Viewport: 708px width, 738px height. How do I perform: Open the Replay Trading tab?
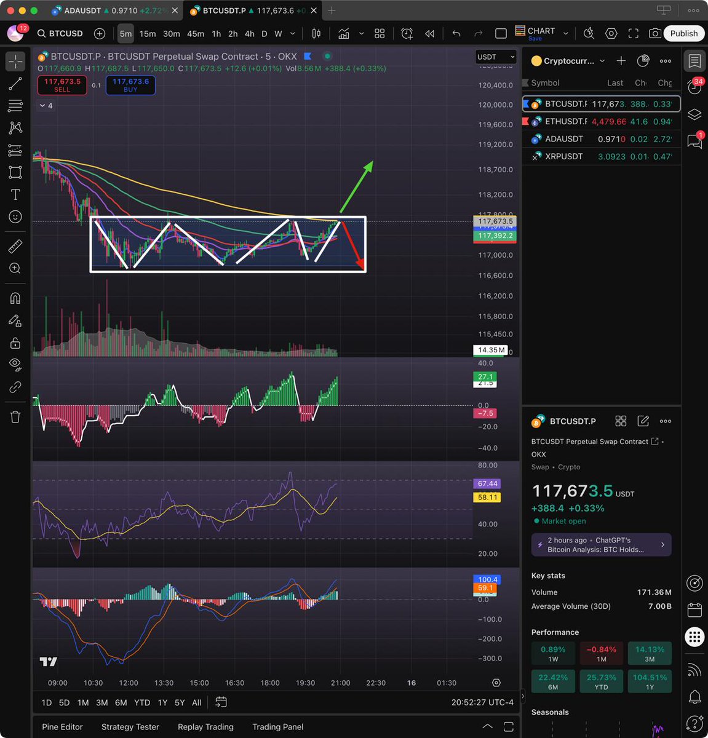(x=205, y=727)
